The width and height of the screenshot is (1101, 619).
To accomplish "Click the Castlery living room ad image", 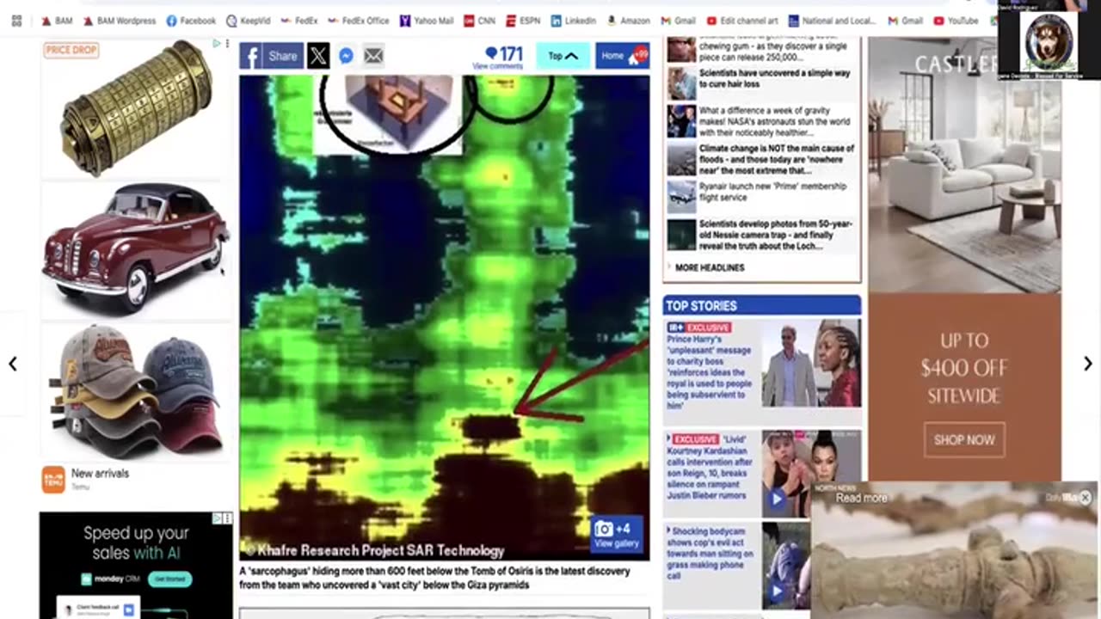I will point(964,163).
